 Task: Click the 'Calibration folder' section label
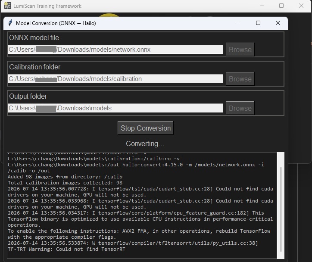tap(34, 67)
